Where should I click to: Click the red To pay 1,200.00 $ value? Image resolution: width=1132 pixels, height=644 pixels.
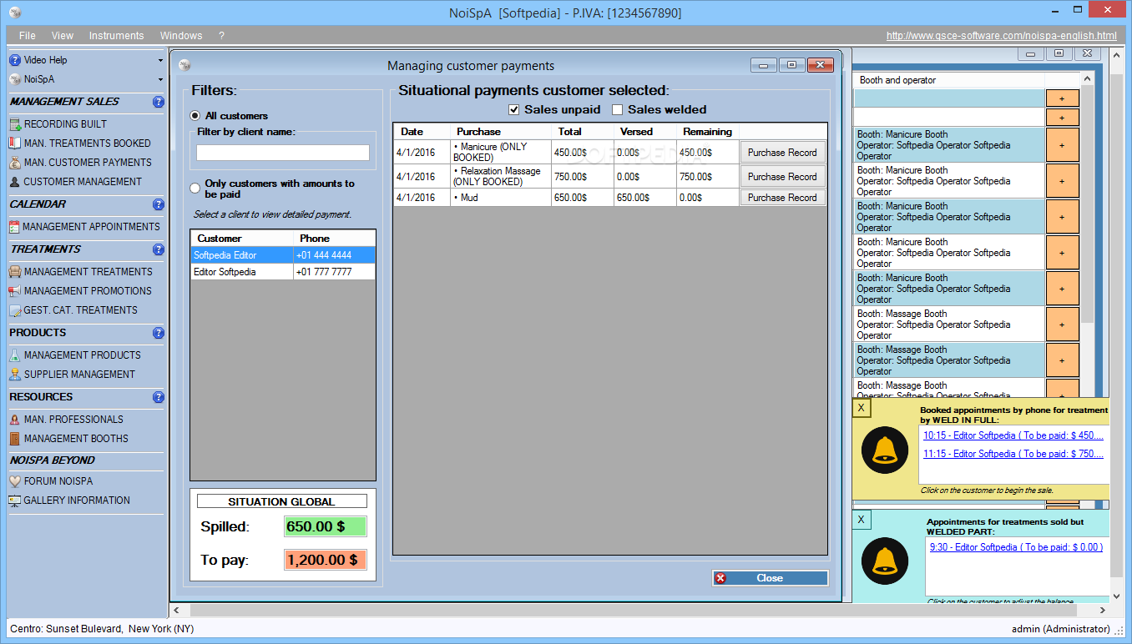click(325, 560)
